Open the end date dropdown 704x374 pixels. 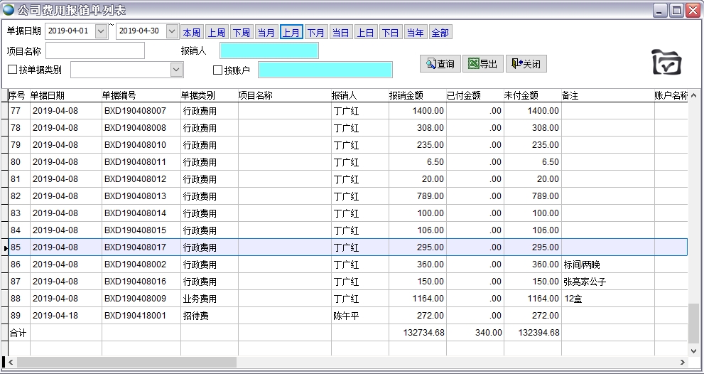[172, 31]
